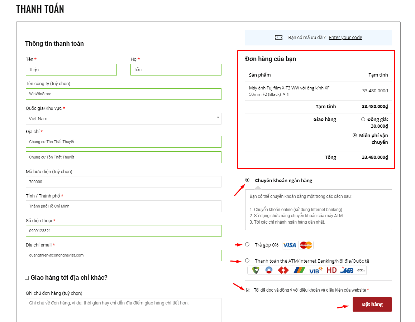This screenshot has height=322, width=415.
Task: Click the HD bank logo
Action: (331, 270)
